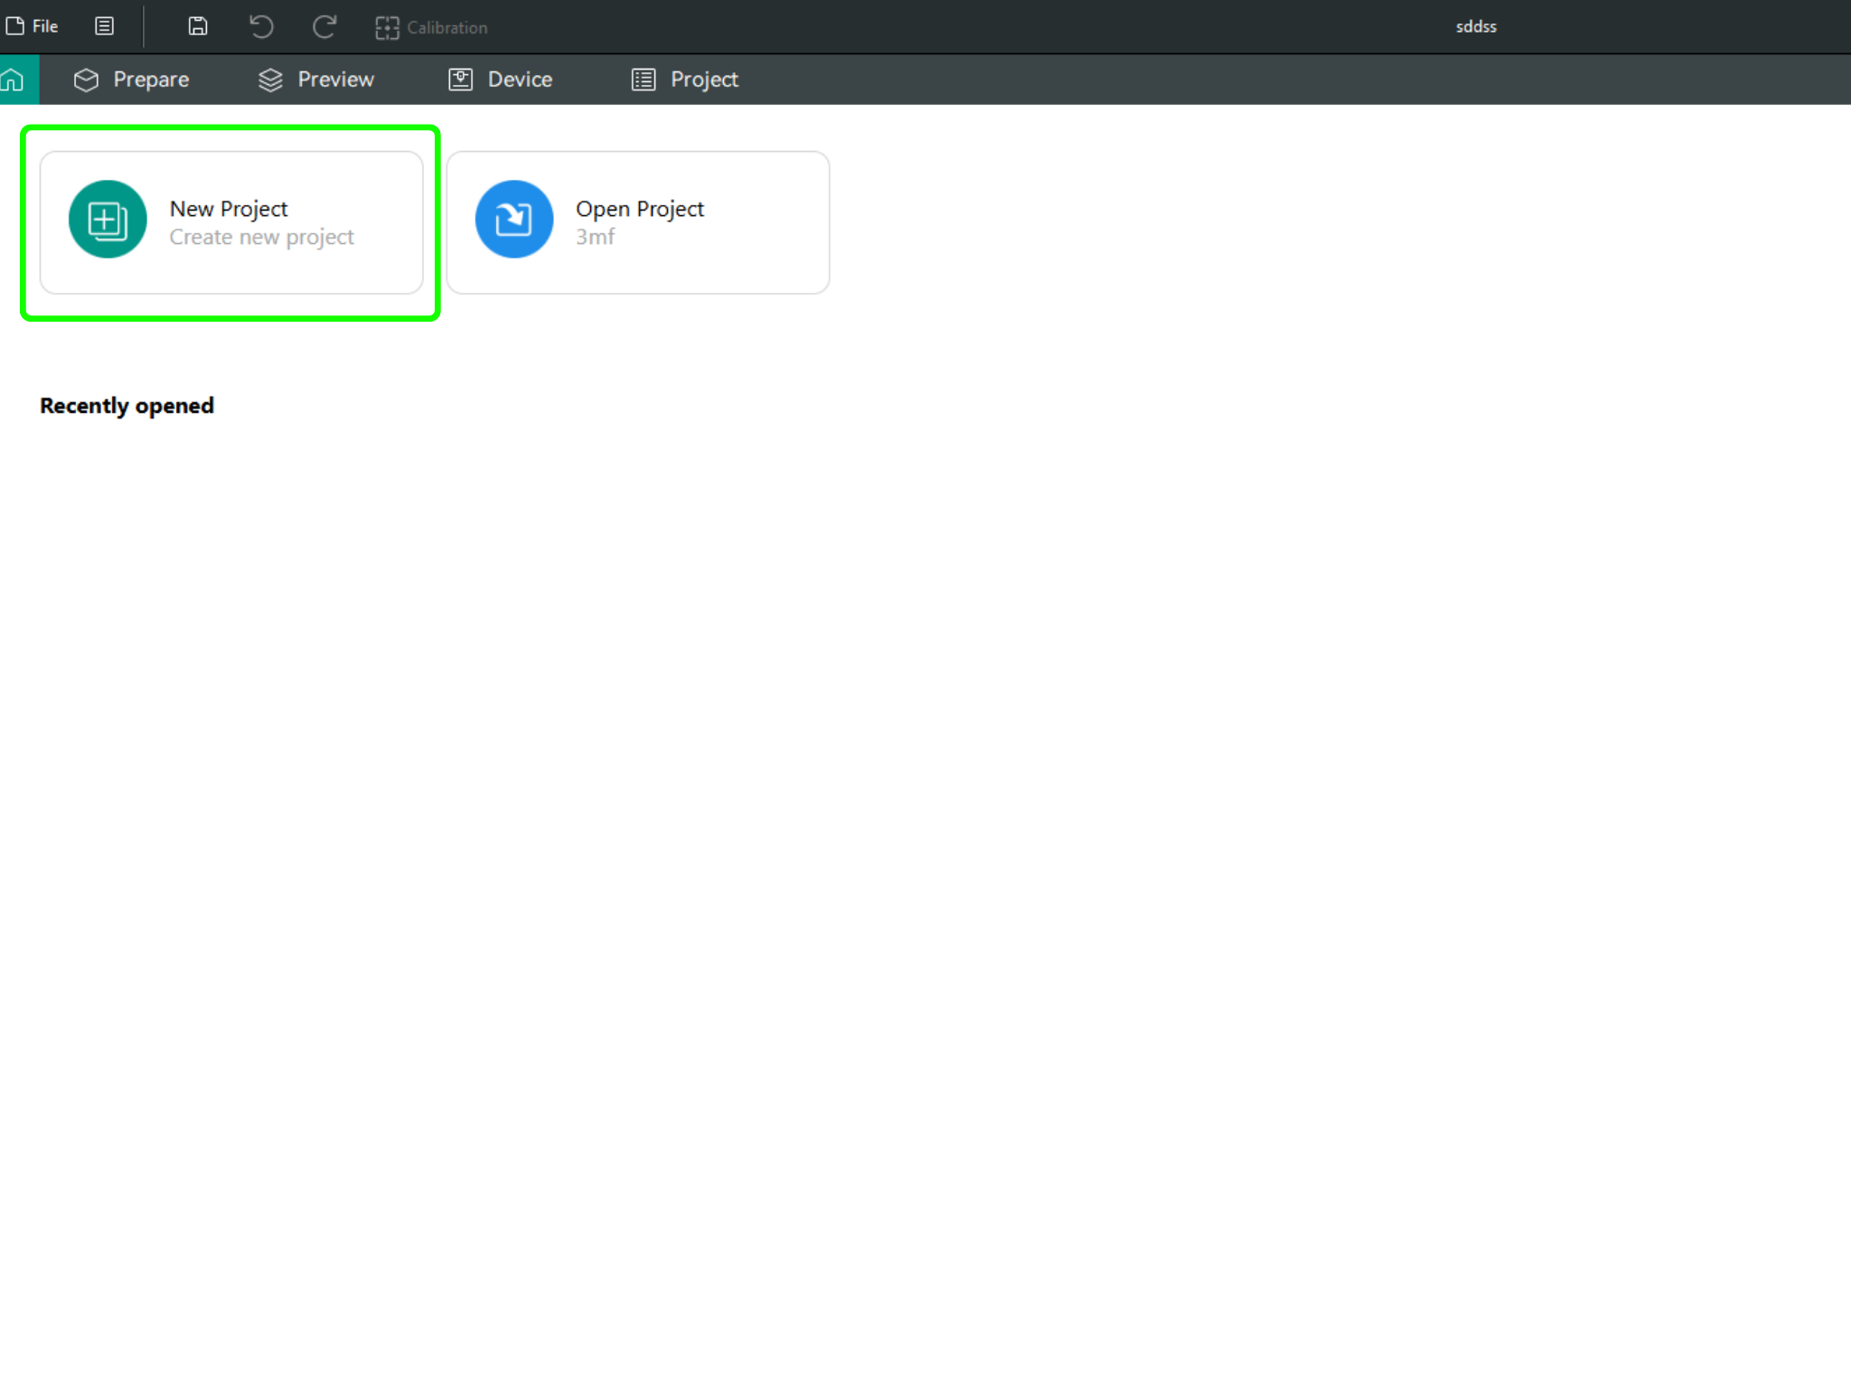The image size is (1851, 1388).
Task: Go to the Home tab icon
Action: point(13,80)
